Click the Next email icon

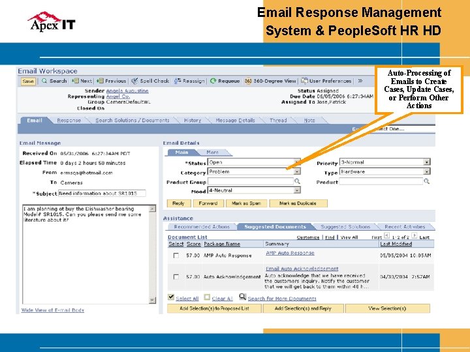75,81
